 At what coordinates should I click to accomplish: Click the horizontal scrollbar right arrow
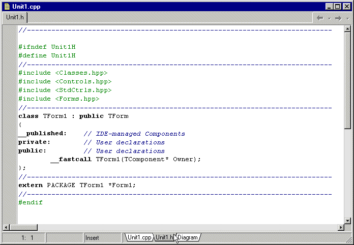(340, 227)
